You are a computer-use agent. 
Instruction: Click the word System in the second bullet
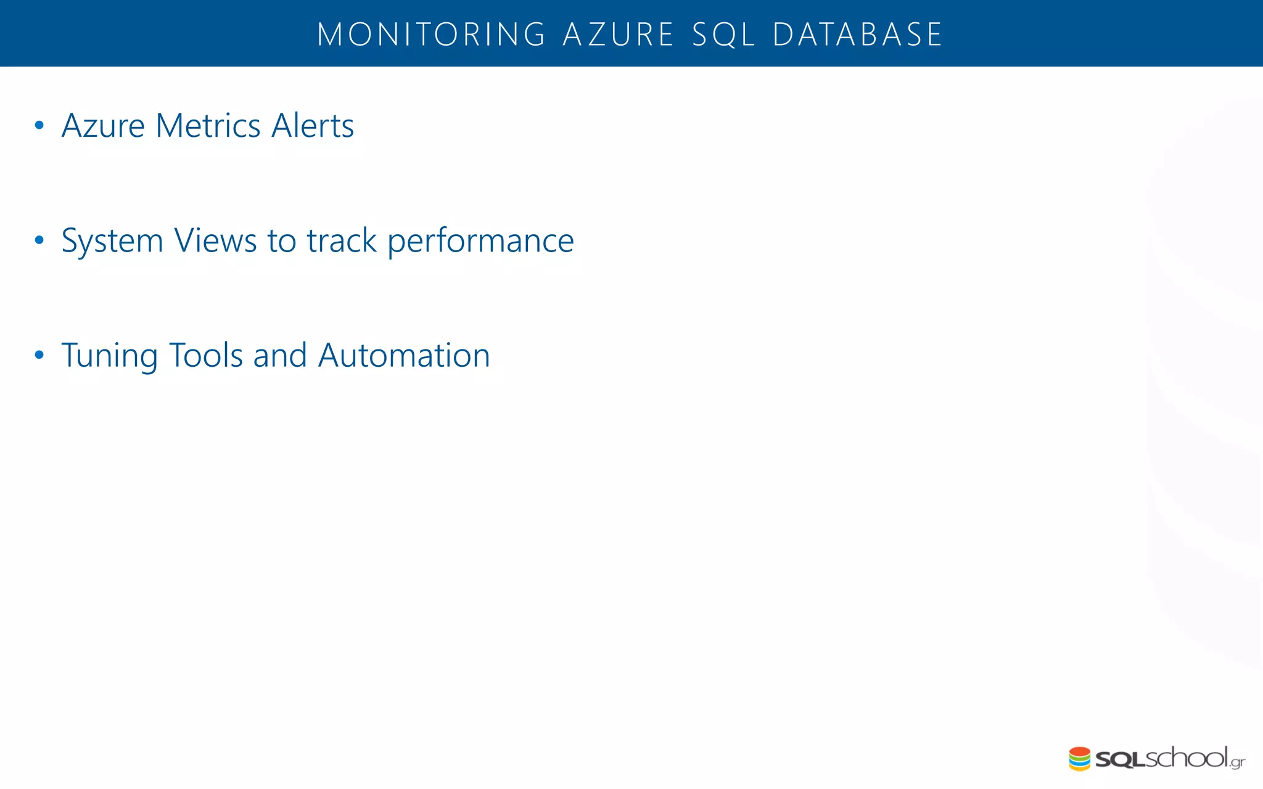pos(112,240)
